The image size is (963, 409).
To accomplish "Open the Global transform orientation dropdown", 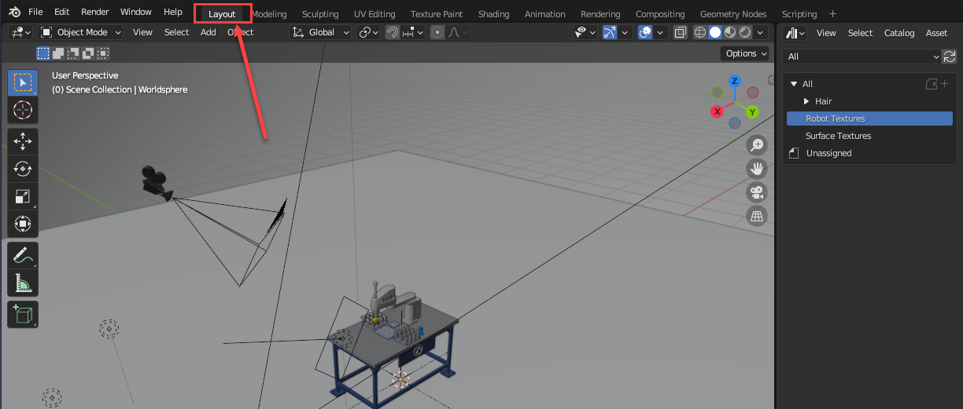I will (323, 32).
